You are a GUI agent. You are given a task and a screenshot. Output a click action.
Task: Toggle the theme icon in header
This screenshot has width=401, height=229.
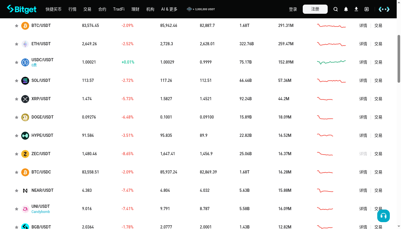pos(384,9)
